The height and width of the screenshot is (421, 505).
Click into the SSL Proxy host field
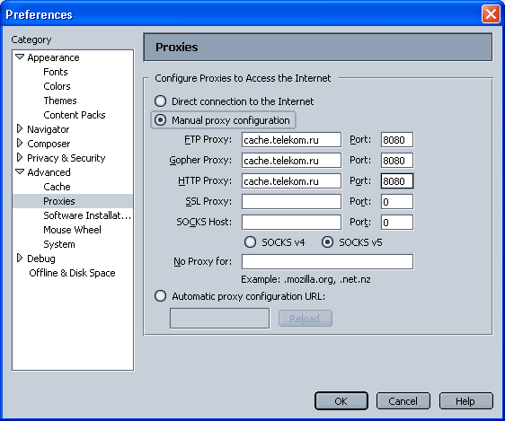(x=291, y=202)
